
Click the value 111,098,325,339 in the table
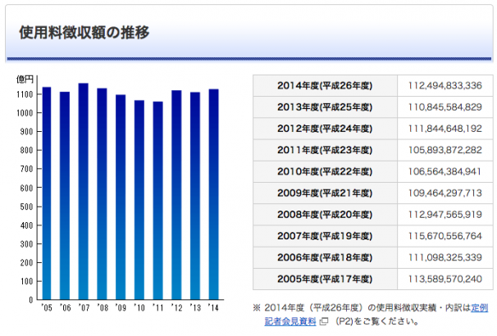[x=444, y=257]
